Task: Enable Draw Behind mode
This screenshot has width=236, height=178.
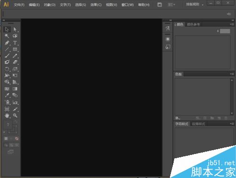Action: pos(11,145)
